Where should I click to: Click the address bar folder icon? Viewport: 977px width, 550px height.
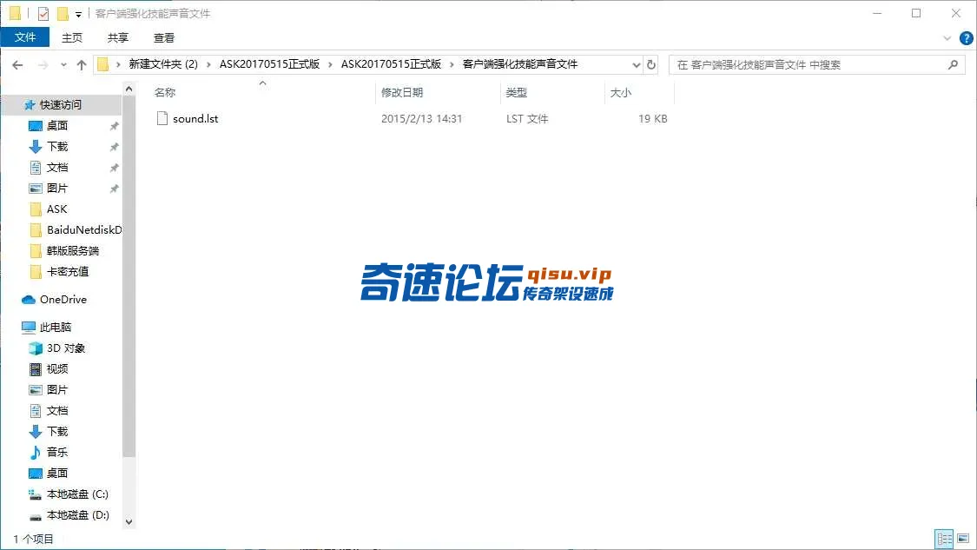click(103, 65)
